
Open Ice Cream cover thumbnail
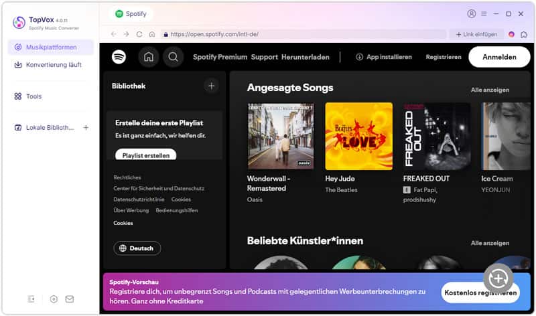506,137
